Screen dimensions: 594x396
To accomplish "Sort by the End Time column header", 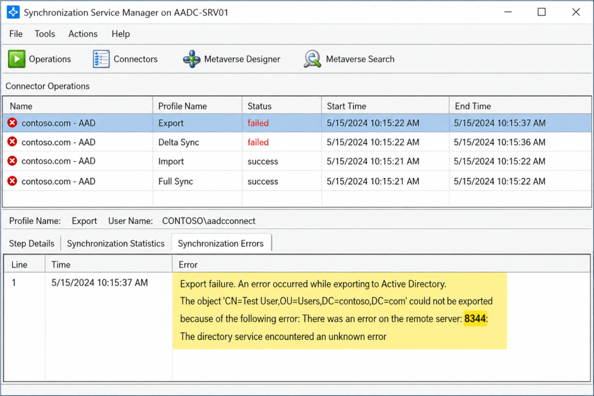I will pos(520,106).
